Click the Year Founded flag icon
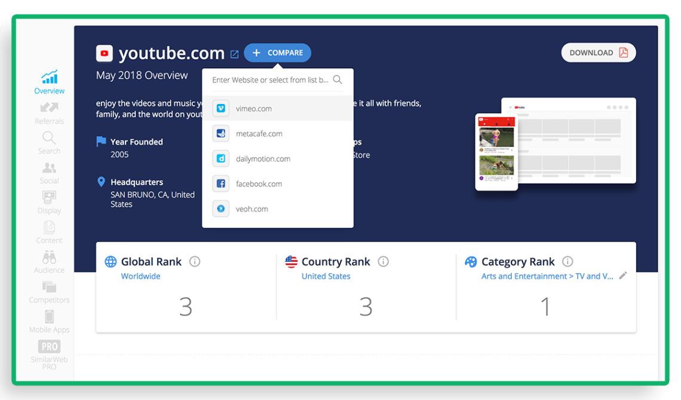681x400 pixels. (x=101, y=141)
